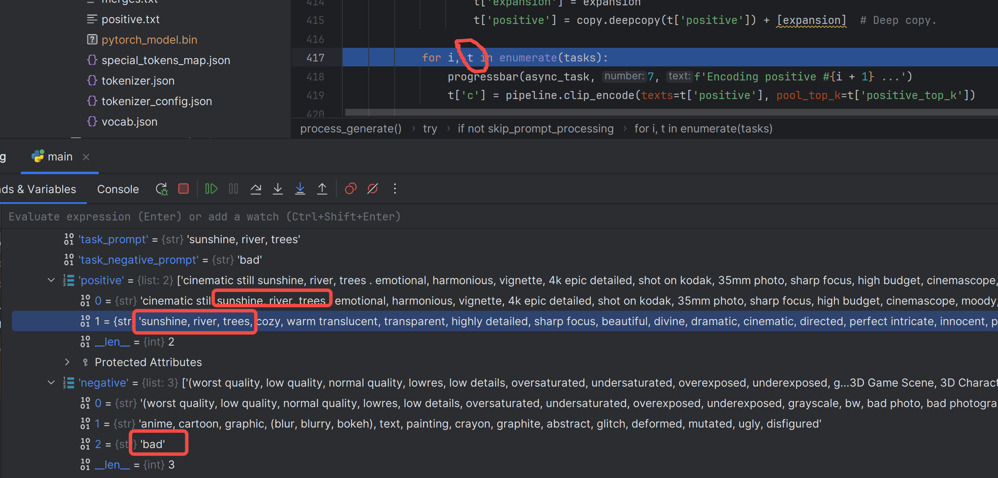Click the Rerun debug icon

(x=161, y=189)
